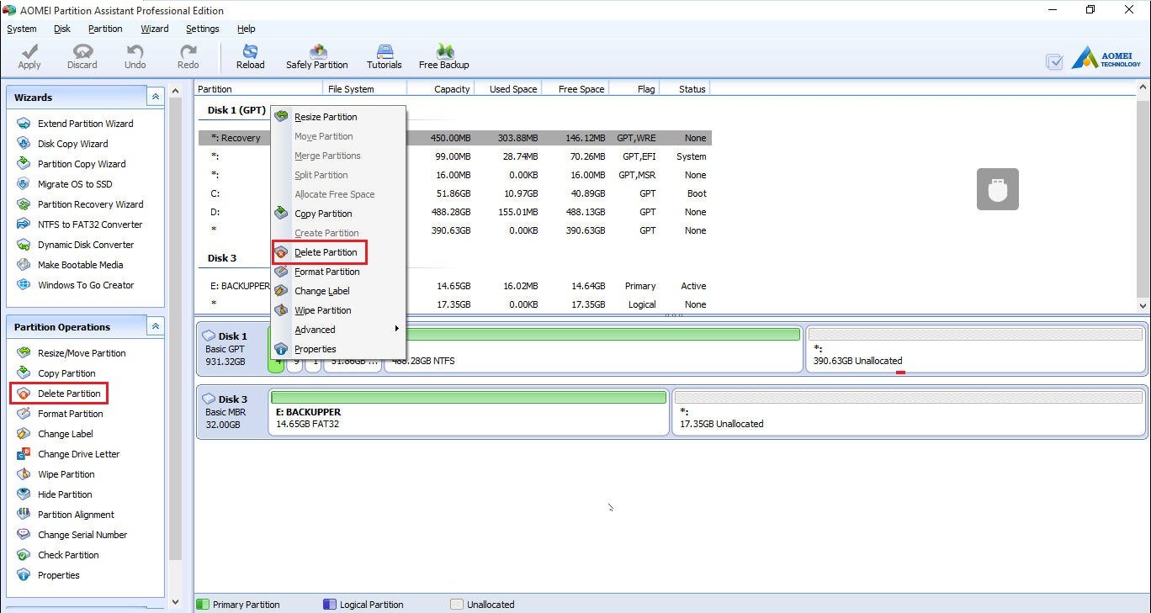Sort by the Capacity column header
The height and width of the screenshot is (613, 1151).
[x=441, y=89]
